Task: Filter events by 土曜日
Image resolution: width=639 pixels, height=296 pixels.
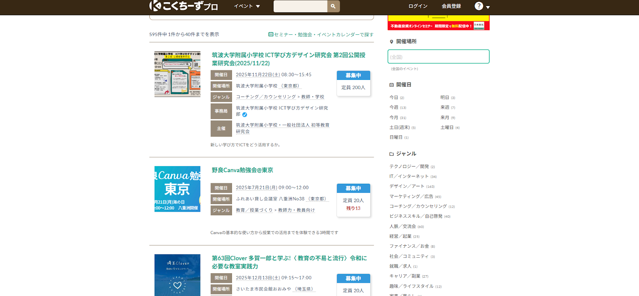Action: (447, 127)
